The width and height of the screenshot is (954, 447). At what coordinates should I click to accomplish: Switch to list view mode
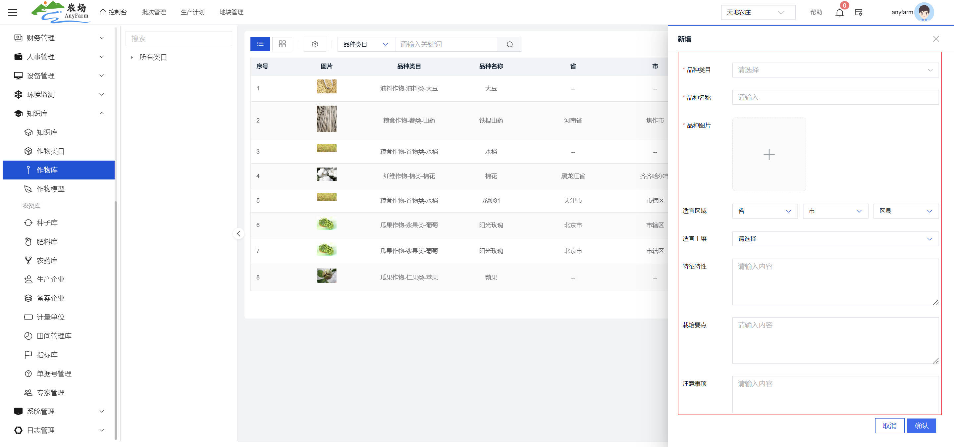point(260,44)
